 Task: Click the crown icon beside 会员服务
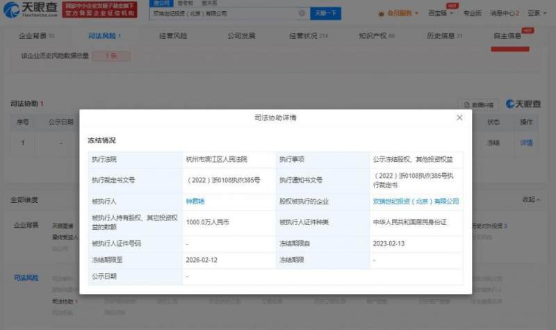click(x=382, y=13)
